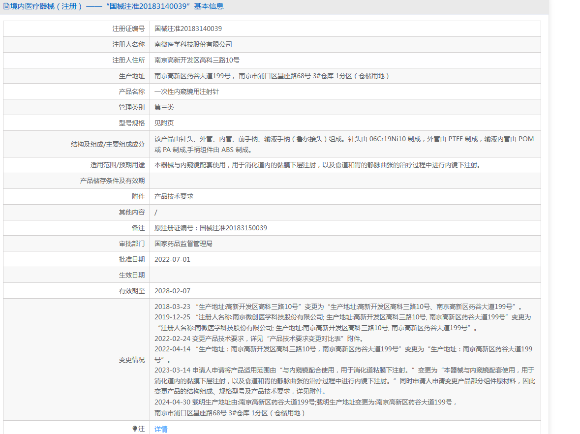Click the original registration number remark text

click(211, 228)
